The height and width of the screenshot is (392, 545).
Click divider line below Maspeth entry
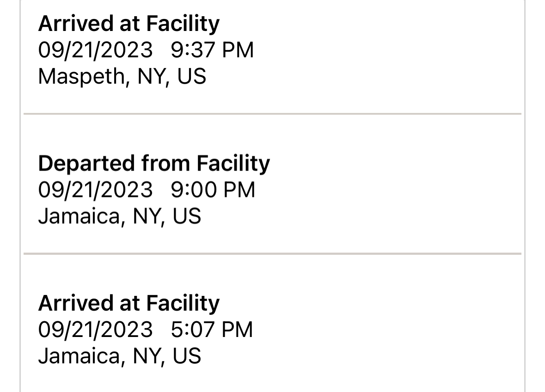tap(273, 114)
